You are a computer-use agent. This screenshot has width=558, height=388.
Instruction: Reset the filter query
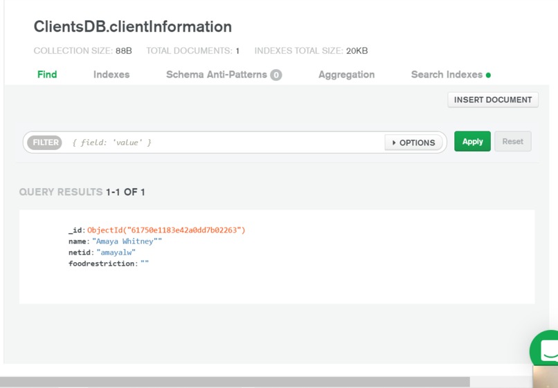[x=512, y=141]
